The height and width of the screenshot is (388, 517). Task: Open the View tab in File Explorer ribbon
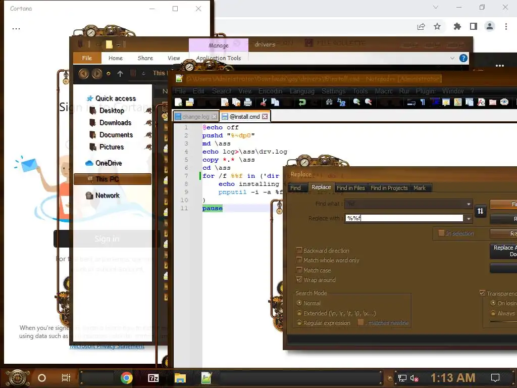click(174, 58)
